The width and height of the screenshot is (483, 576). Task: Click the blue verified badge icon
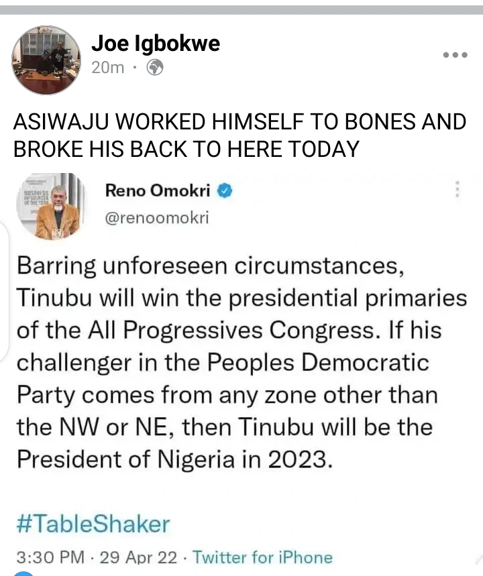click(225, 191)
